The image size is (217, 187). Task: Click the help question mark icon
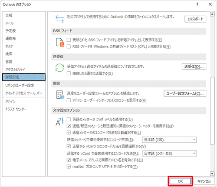tap(197, 4)
